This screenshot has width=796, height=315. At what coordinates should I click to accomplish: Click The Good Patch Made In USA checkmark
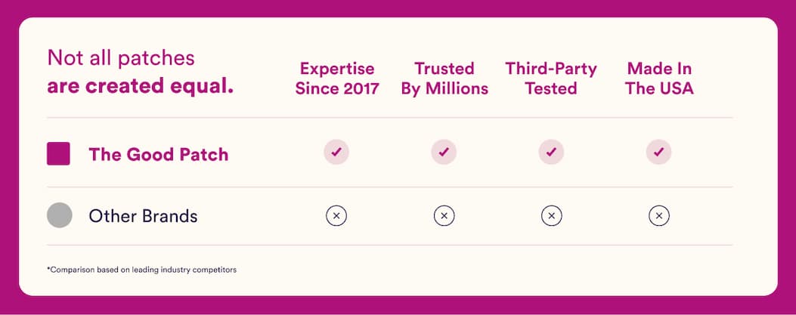(x=659, y=152)
